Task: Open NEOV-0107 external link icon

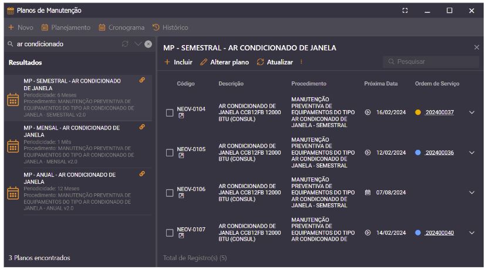Action: point(181,235)
